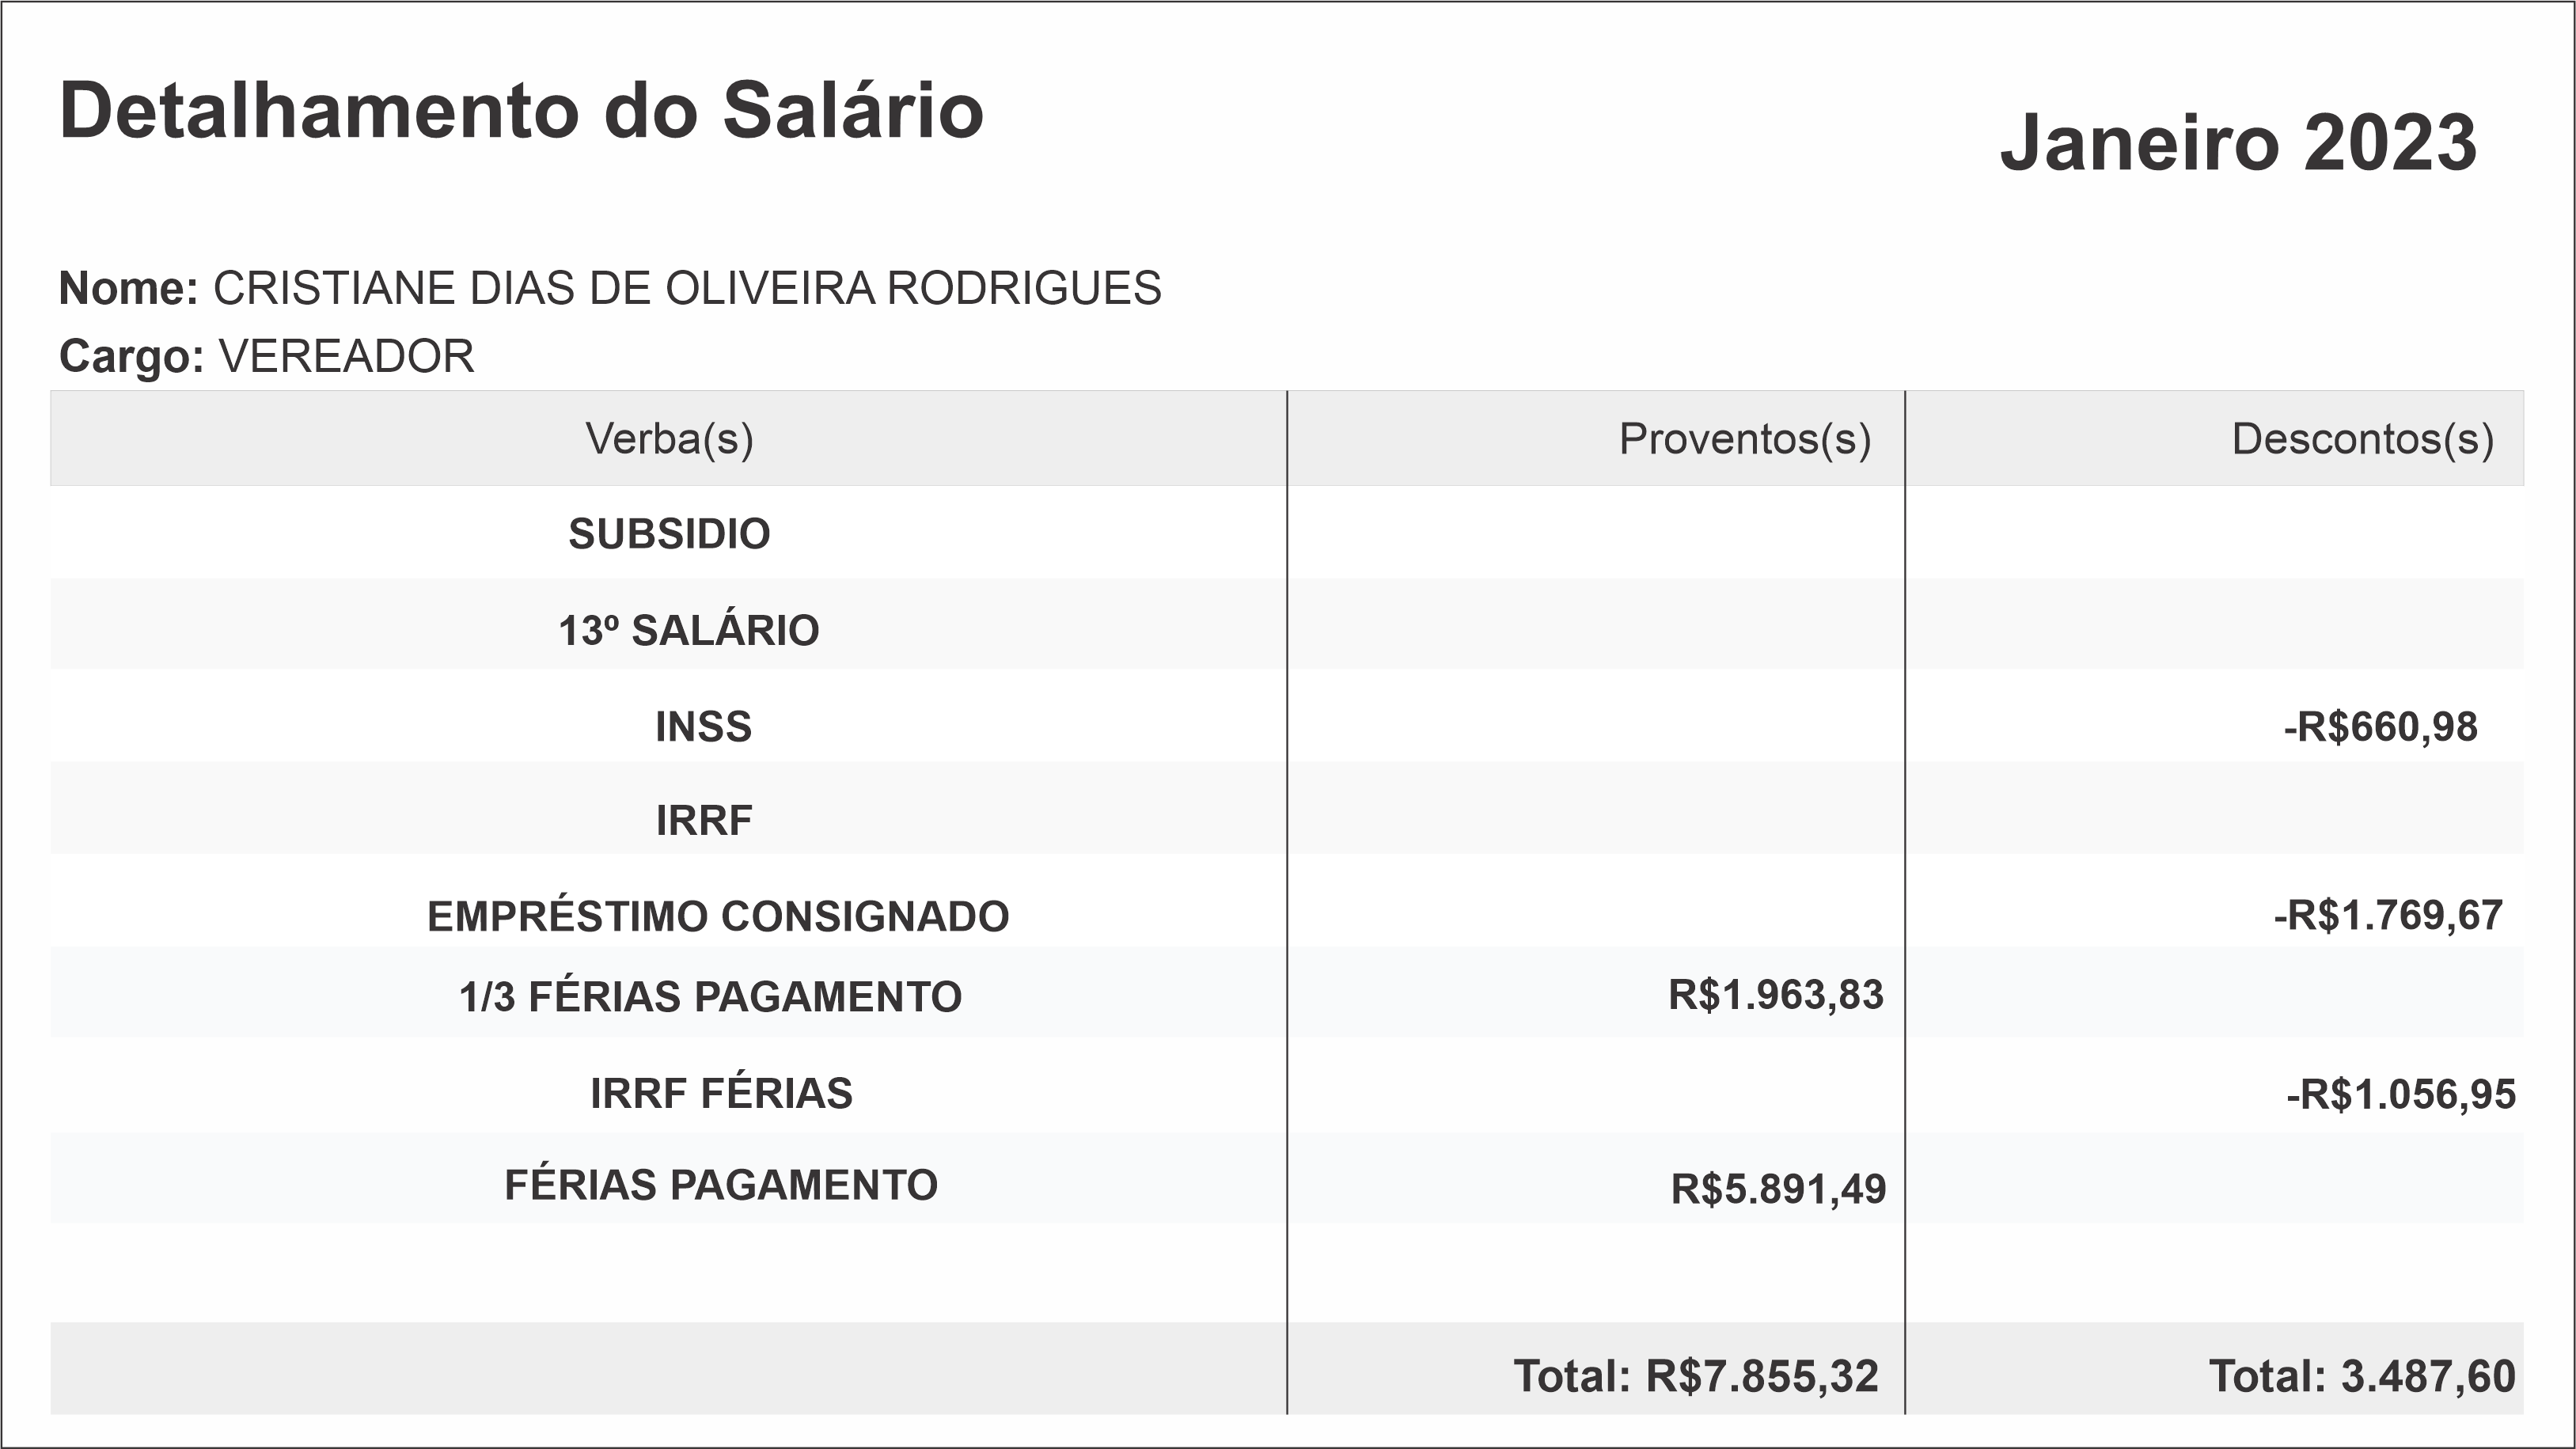Select the proventos total R$7.855,32
Image resolution: width=2576 pixels, height=1449 pixels.
[1761, 1376]
